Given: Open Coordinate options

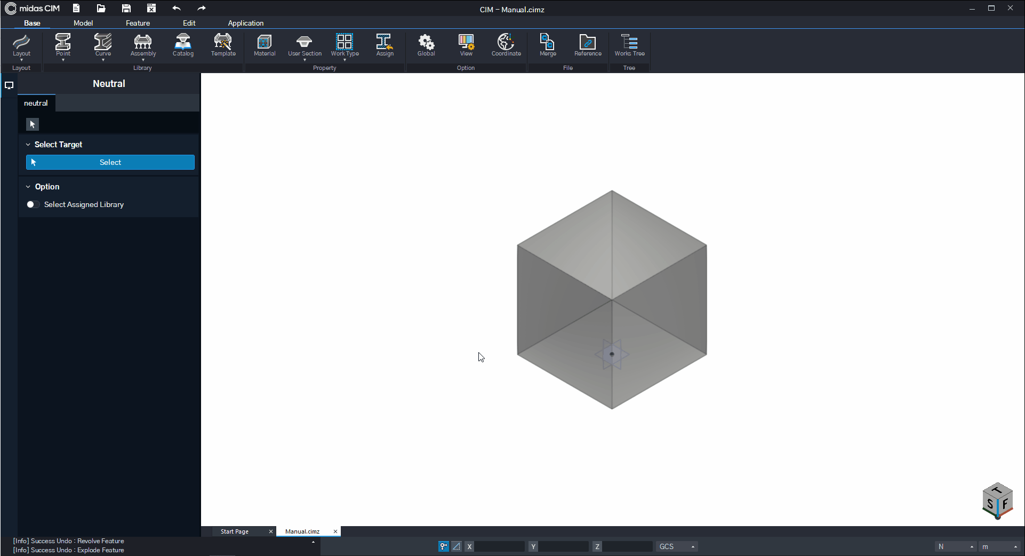Looking at the screenshot, I should pos(506,45).
